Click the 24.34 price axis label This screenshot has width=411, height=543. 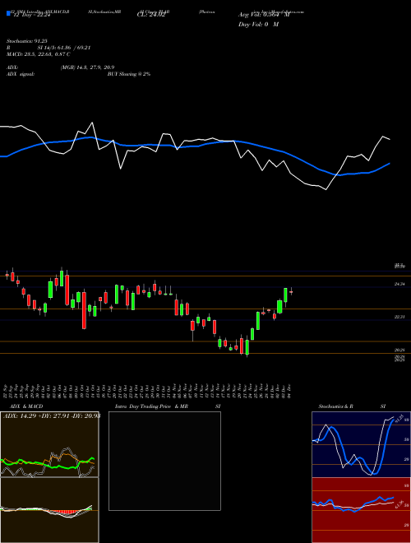399,284
